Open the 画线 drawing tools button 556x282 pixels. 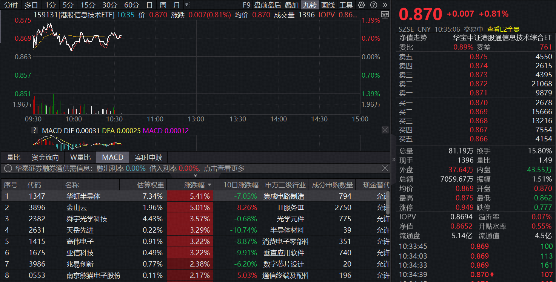[328, 5]
